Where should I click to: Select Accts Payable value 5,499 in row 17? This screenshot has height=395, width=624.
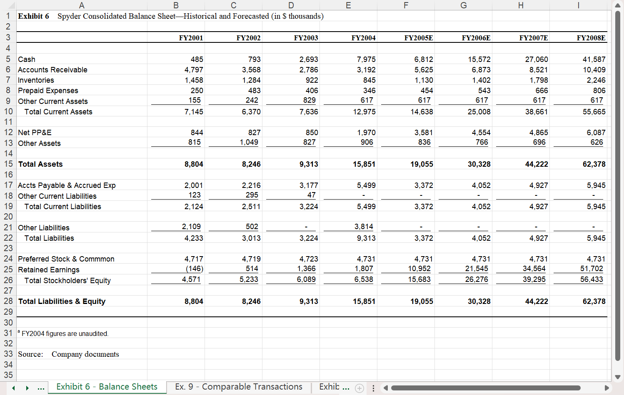point(348,185)
